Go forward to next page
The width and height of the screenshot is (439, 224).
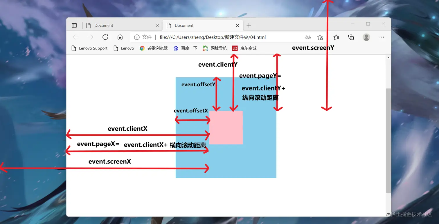[x=91, y=37]
